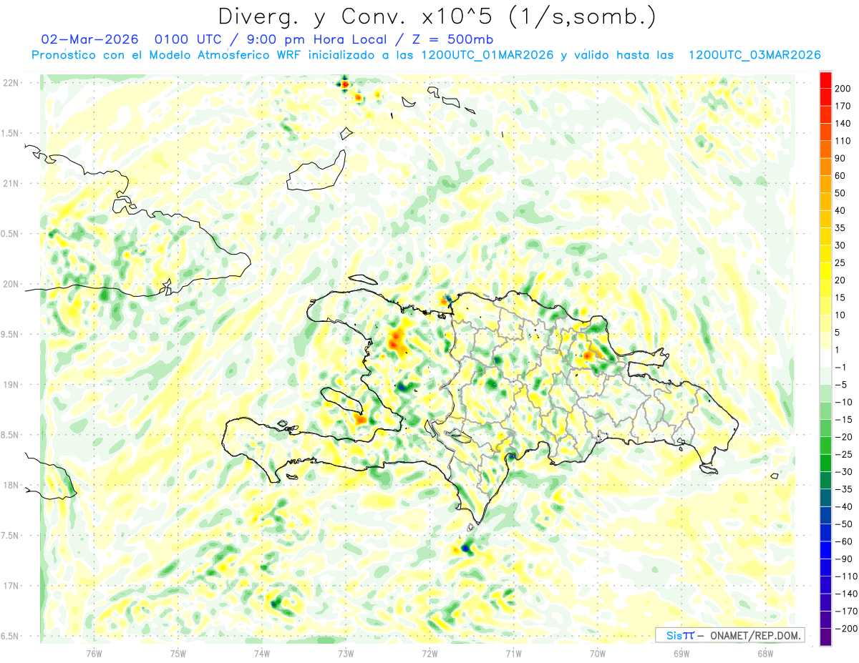The height and width of the screenshot is (663, 859).
Task: Click the '0.5N' latitude label
Action: 10,234
